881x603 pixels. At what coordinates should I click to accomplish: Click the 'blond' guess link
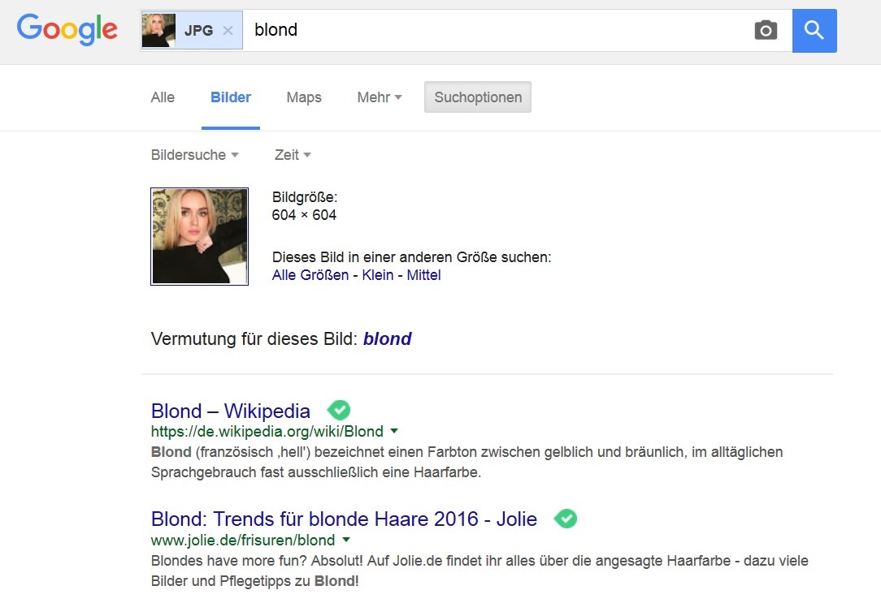tap(387, 338)
